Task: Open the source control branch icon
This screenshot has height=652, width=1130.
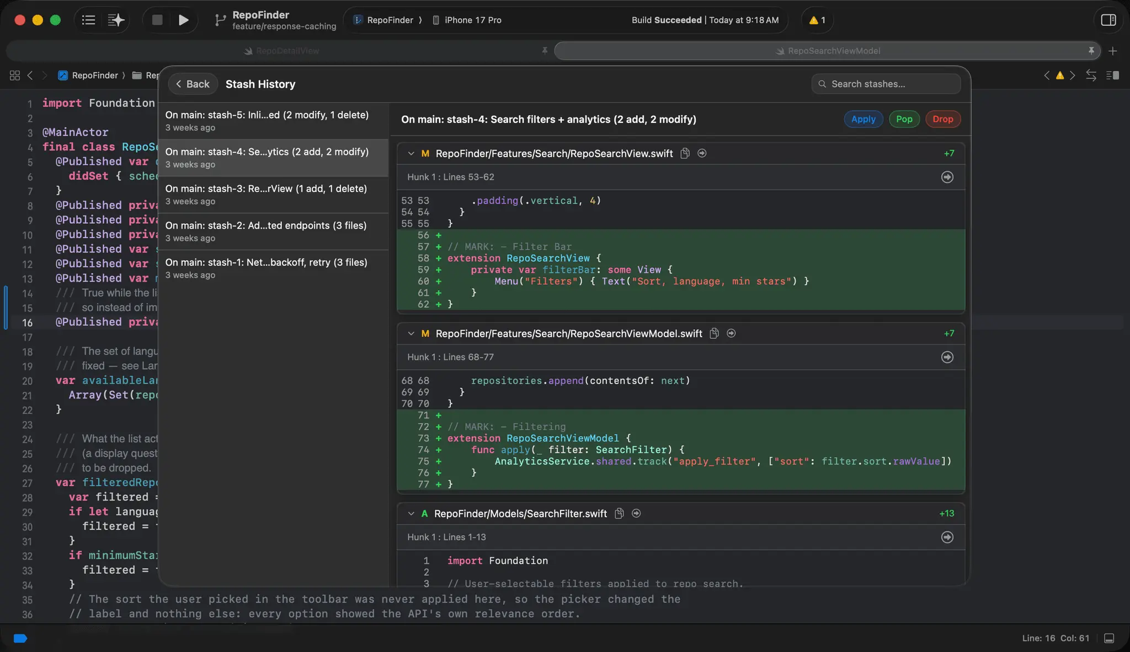Action: point(220,20)
